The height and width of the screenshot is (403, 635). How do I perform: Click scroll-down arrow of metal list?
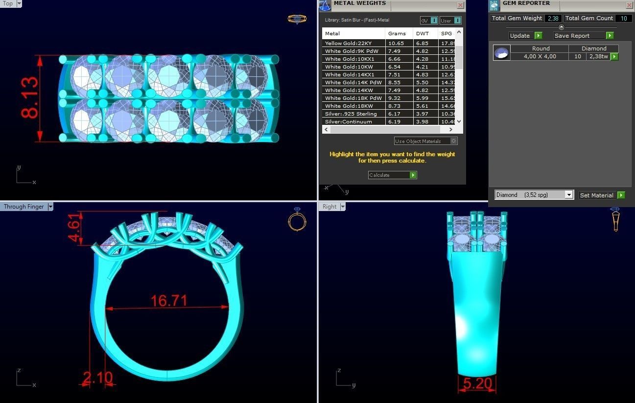[459, 122]
